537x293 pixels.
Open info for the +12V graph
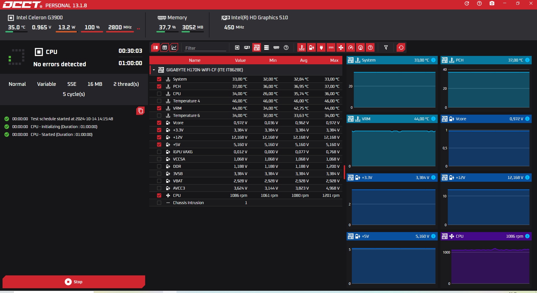coord(527,178)
